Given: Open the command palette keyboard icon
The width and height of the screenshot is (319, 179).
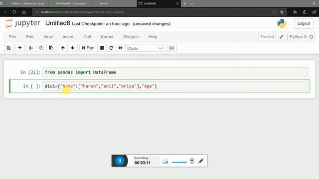Looking at the screenshot, I should pos(171,48).
